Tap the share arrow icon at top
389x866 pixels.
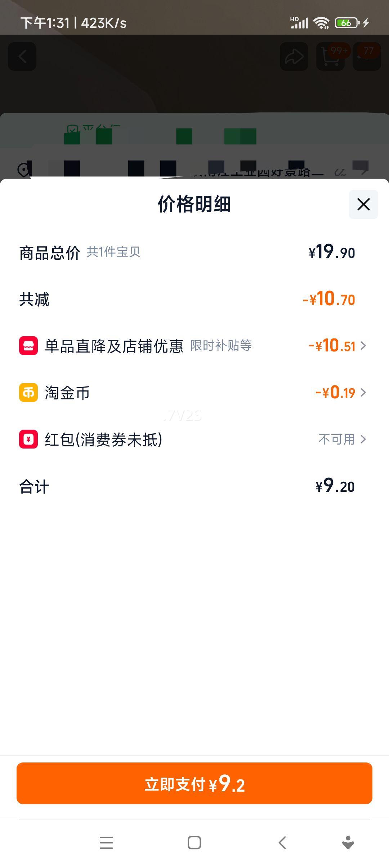coord(294,57)
